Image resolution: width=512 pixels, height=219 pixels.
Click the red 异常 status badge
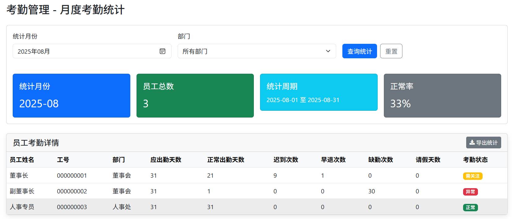tap(470, 192)
